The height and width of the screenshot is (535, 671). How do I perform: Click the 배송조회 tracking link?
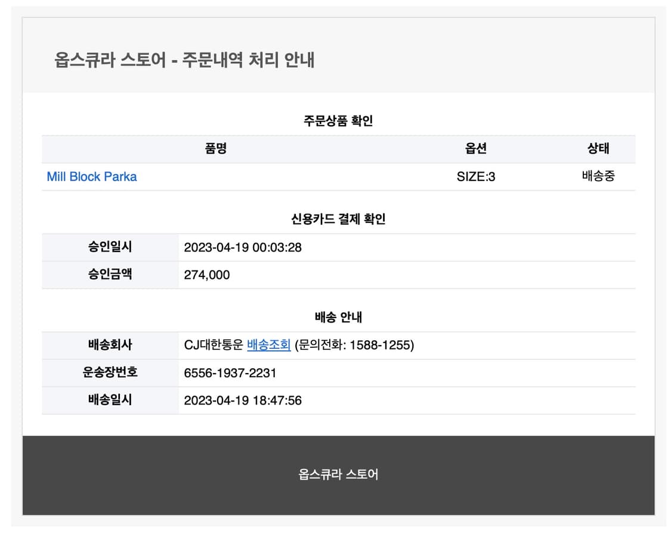coord(268,345)
